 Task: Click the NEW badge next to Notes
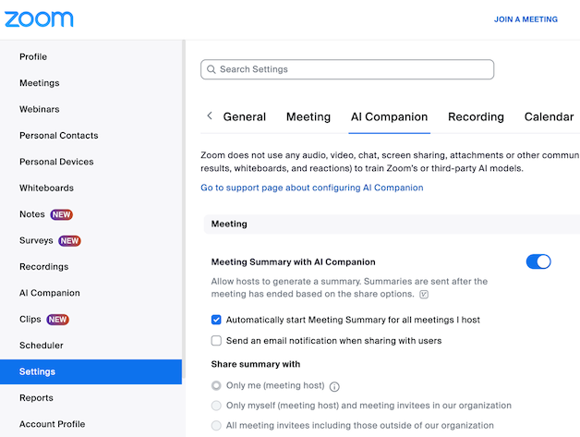click(62, 214)
